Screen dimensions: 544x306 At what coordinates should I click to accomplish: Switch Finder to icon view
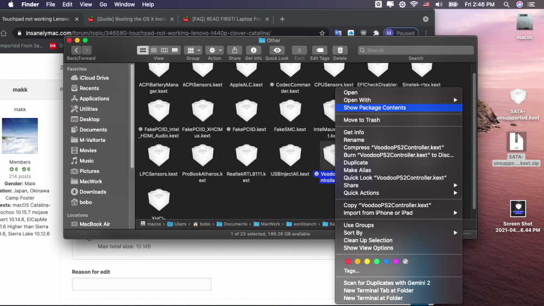143,50
